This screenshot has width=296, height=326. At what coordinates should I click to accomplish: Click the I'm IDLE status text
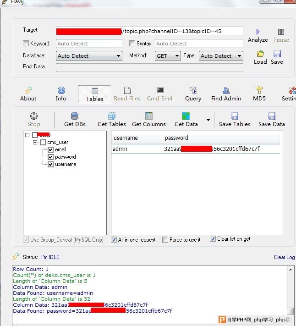50,257
